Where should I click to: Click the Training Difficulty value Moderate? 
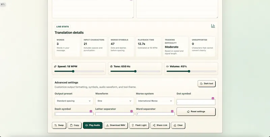[x=172, y=47]
